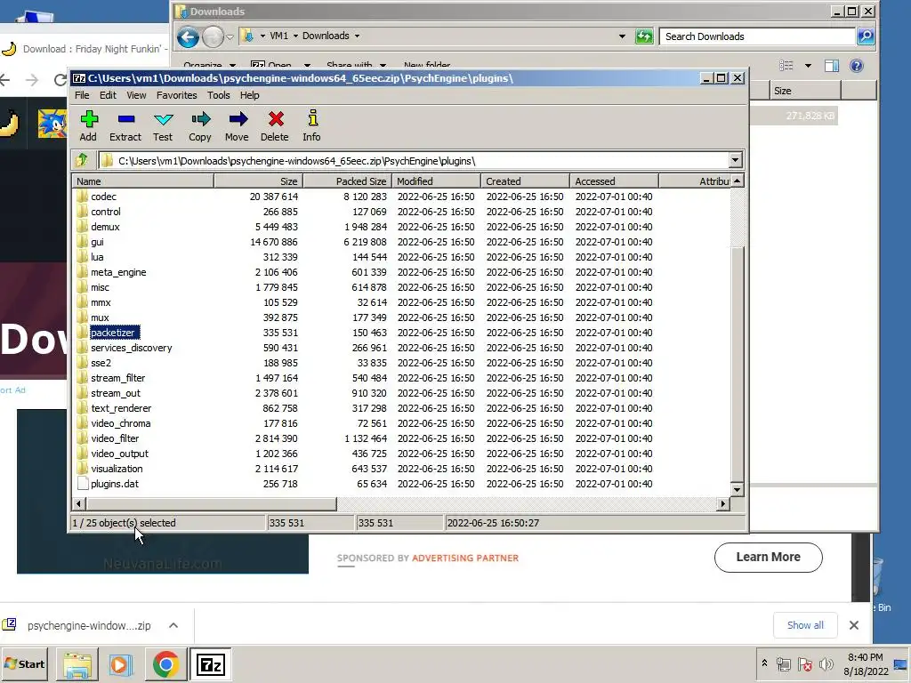Expand the 7-Zip address path dropdown
Viewport: 911px width, 683px height.
click(x=735, y=160)
